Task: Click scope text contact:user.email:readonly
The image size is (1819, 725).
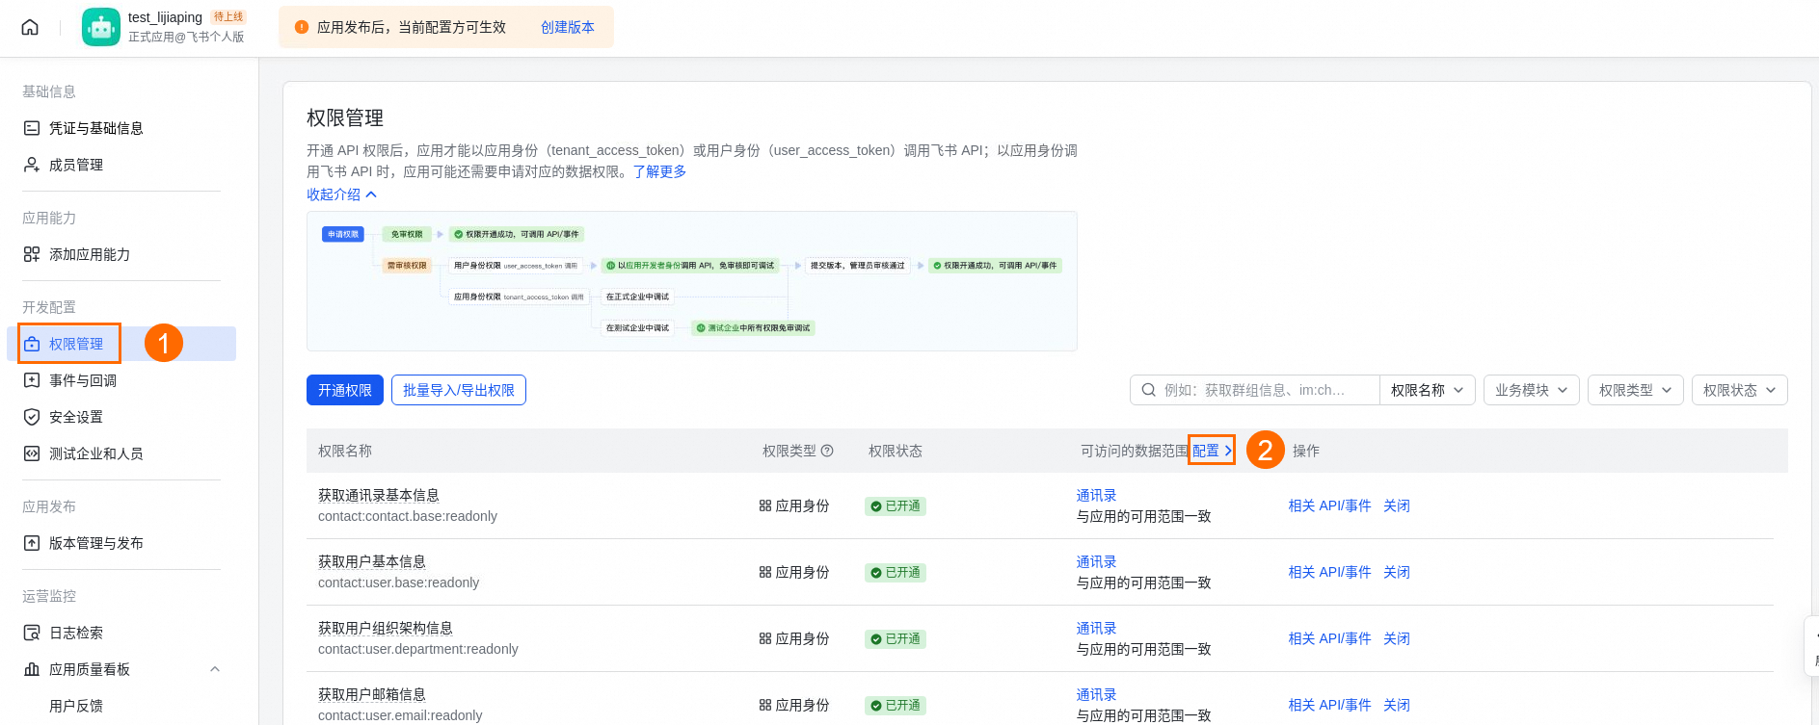Action: pos(400,715)
